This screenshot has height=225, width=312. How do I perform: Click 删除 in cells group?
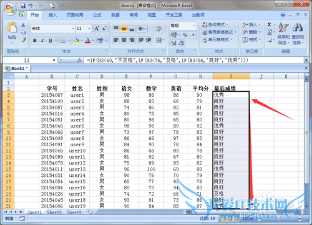tap(251, 32)
